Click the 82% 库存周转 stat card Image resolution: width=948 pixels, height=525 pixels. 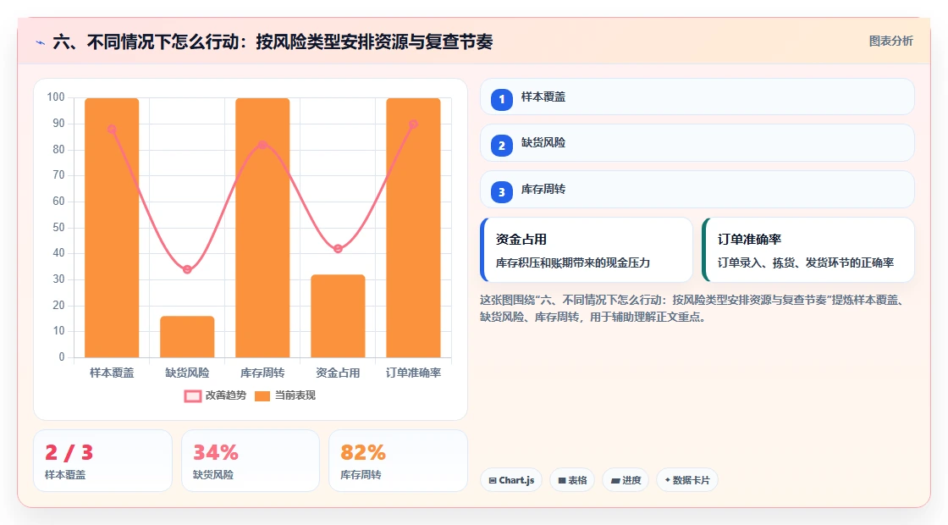point(398,461)
